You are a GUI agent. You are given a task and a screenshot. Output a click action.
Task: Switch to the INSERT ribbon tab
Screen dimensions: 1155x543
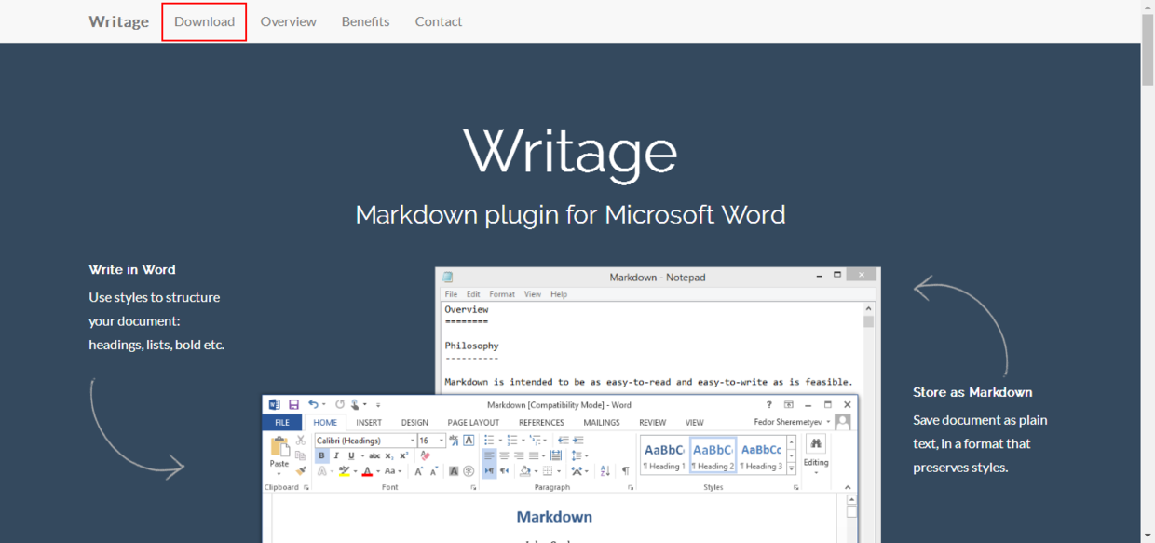369,423
